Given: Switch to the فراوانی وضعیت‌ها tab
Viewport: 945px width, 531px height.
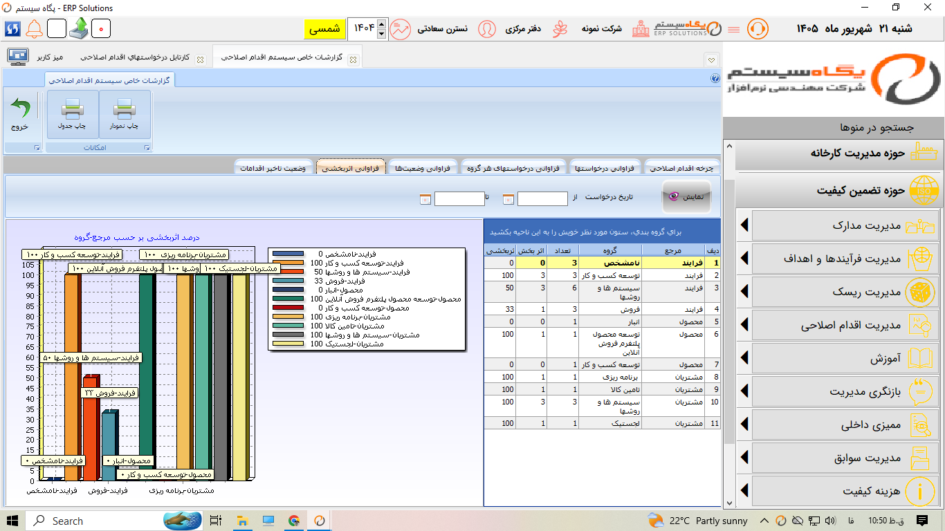Looking at the screenshot, I should [x=423, y=167].
